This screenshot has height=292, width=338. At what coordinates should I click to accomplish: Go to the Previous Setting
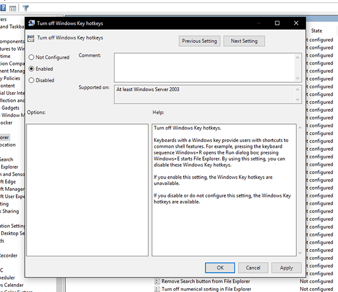[x=199, y=41]
